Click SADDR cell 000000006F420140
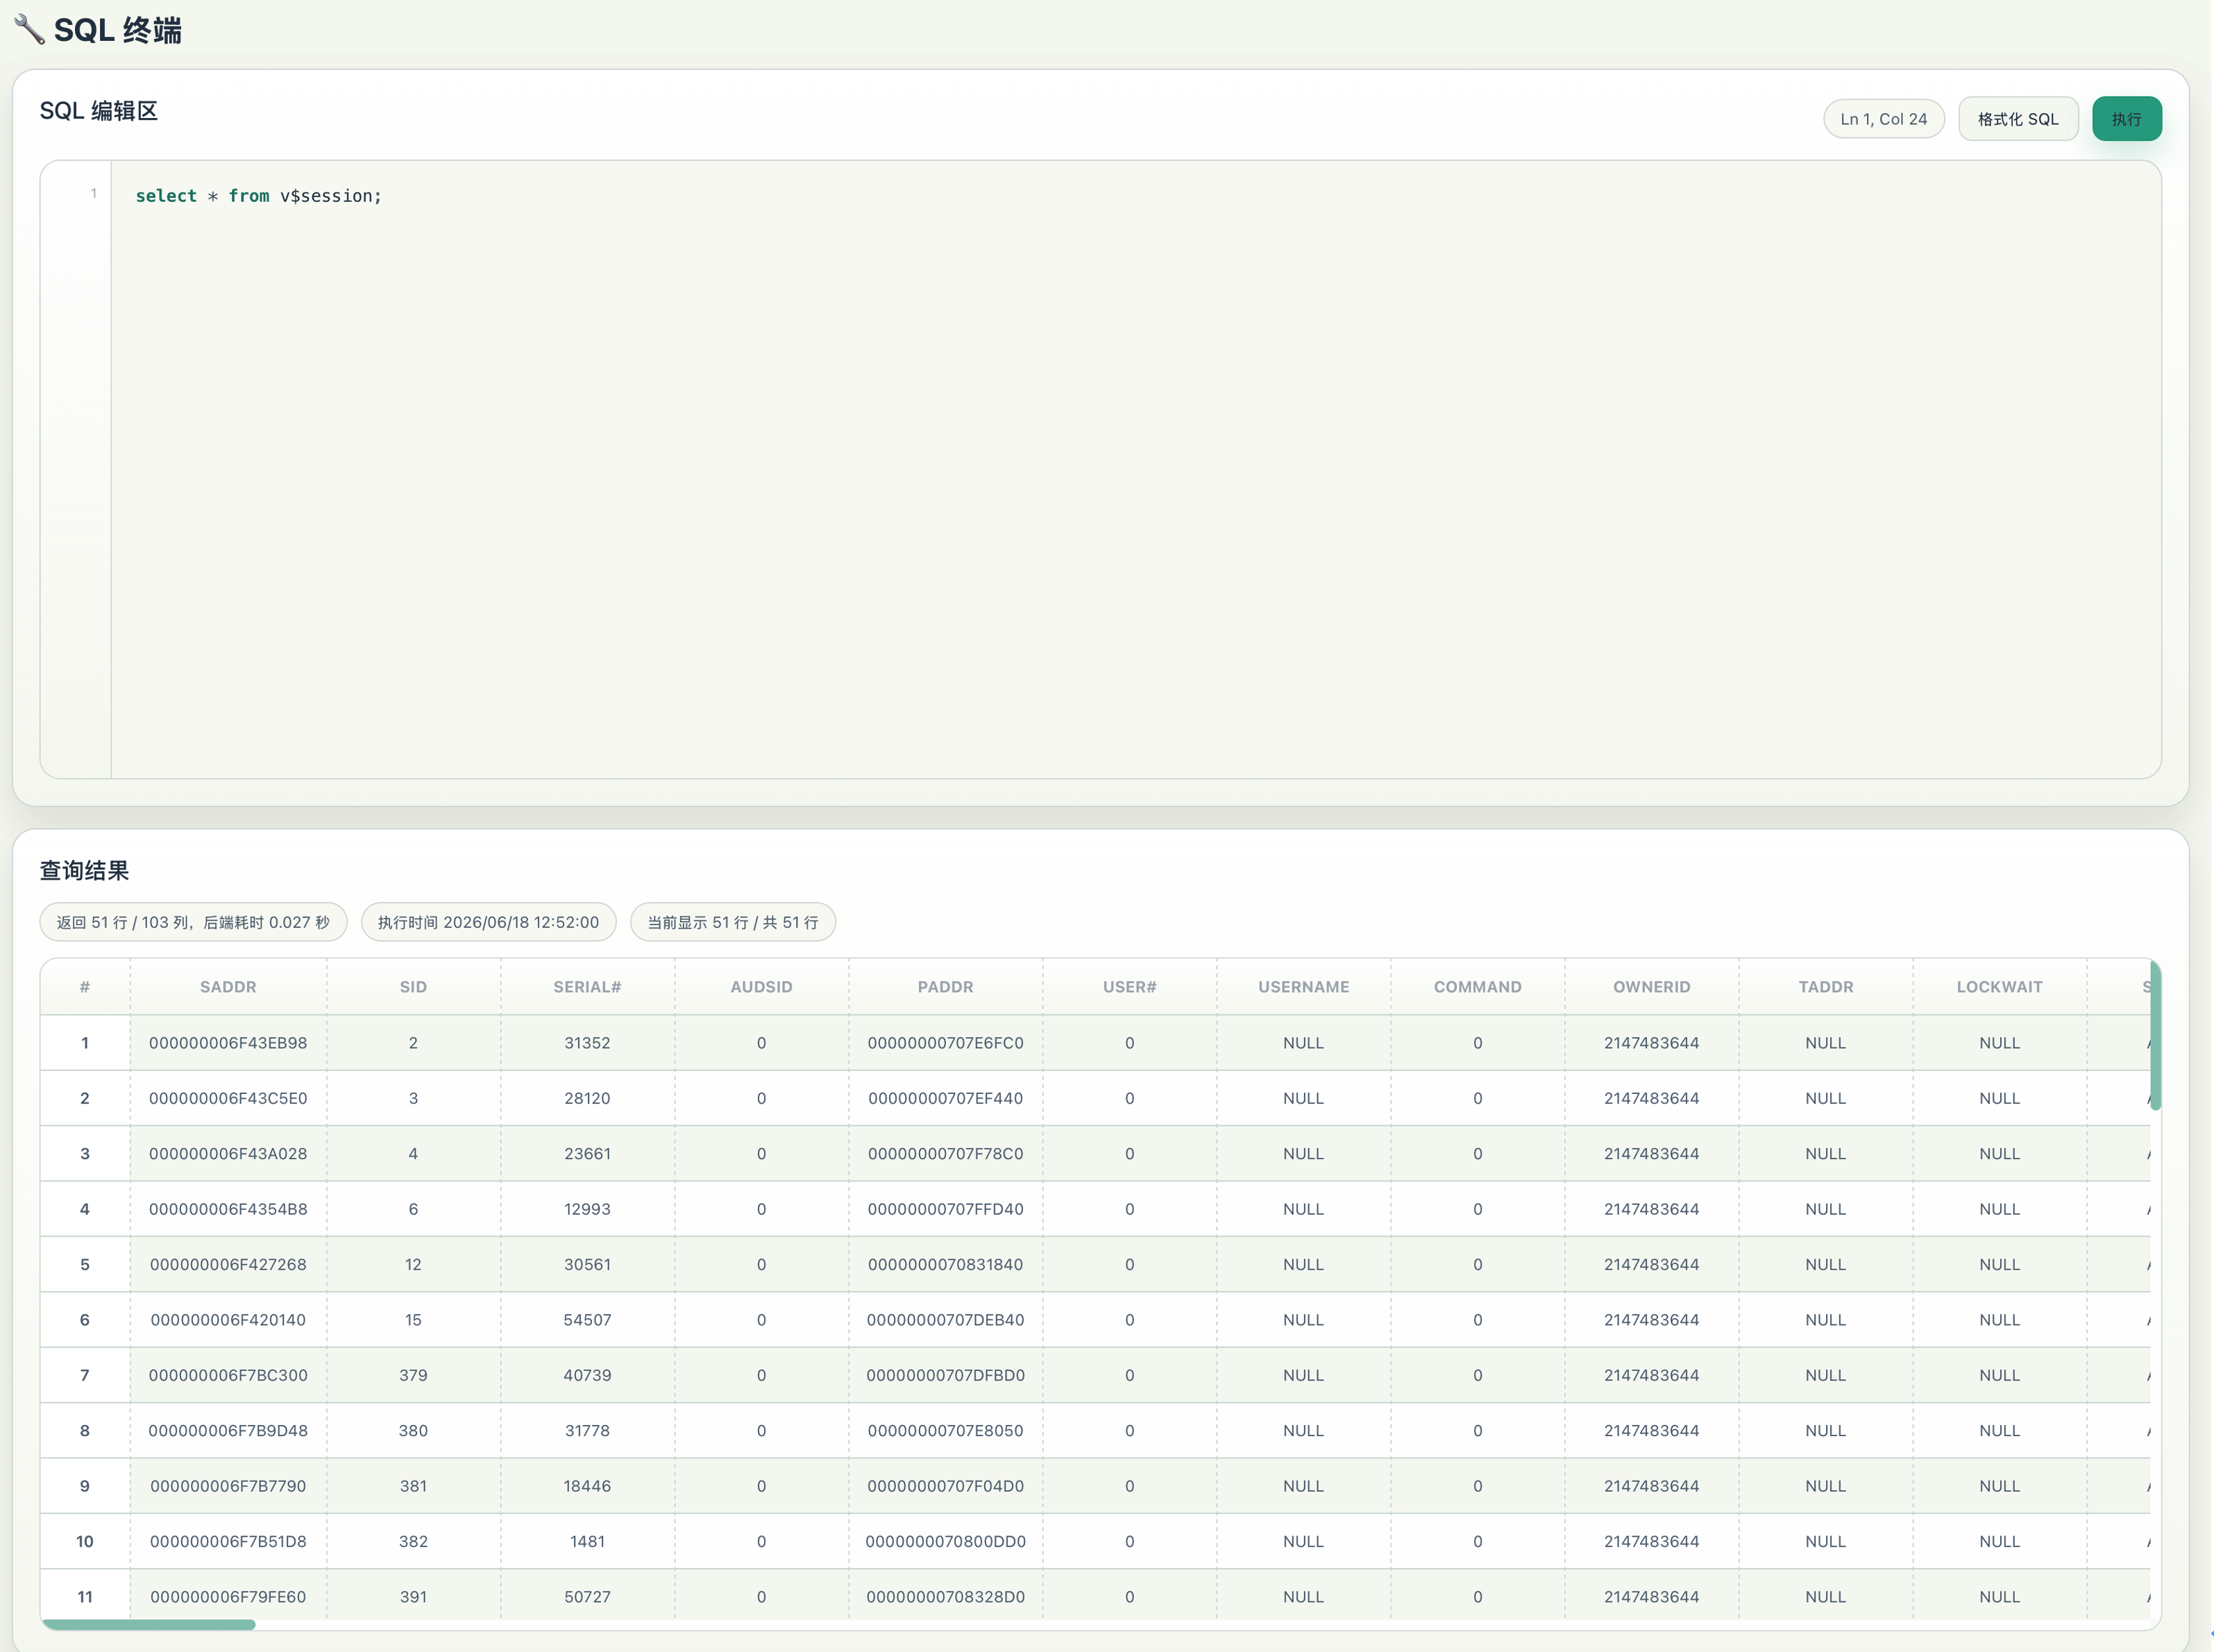Viewport: 2214px width, 1652px height. coord(228,1320)
